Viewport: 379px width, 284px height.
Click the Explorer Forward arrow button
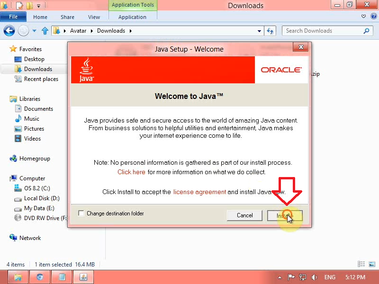[23, 31]
